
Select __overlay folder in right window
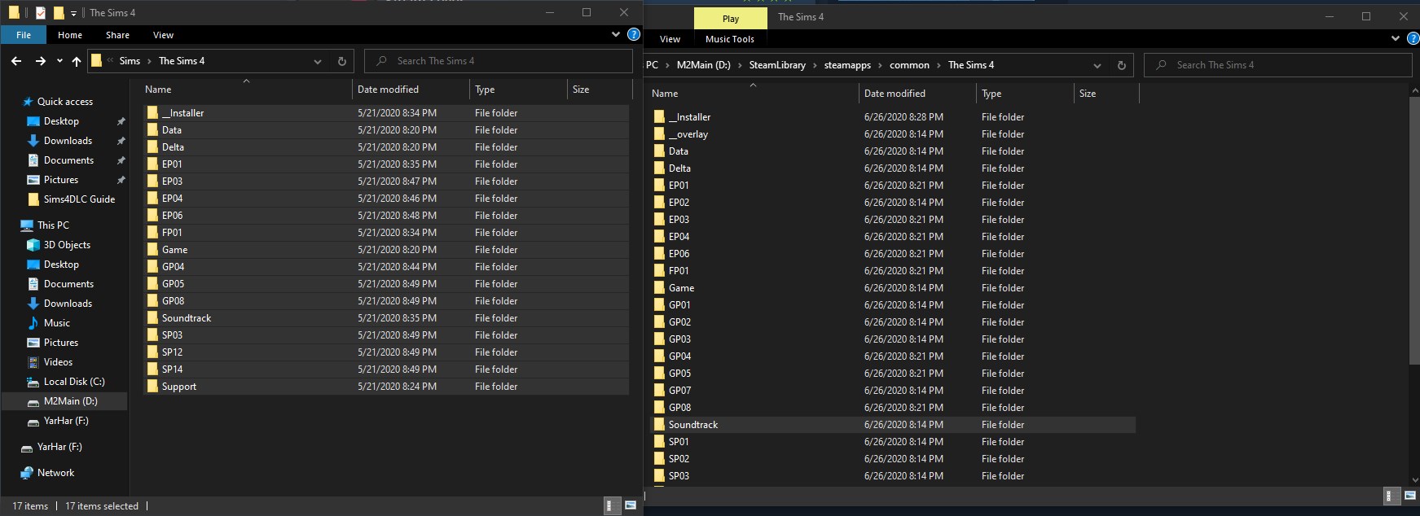pyautogui.click(x=893, y=134)
